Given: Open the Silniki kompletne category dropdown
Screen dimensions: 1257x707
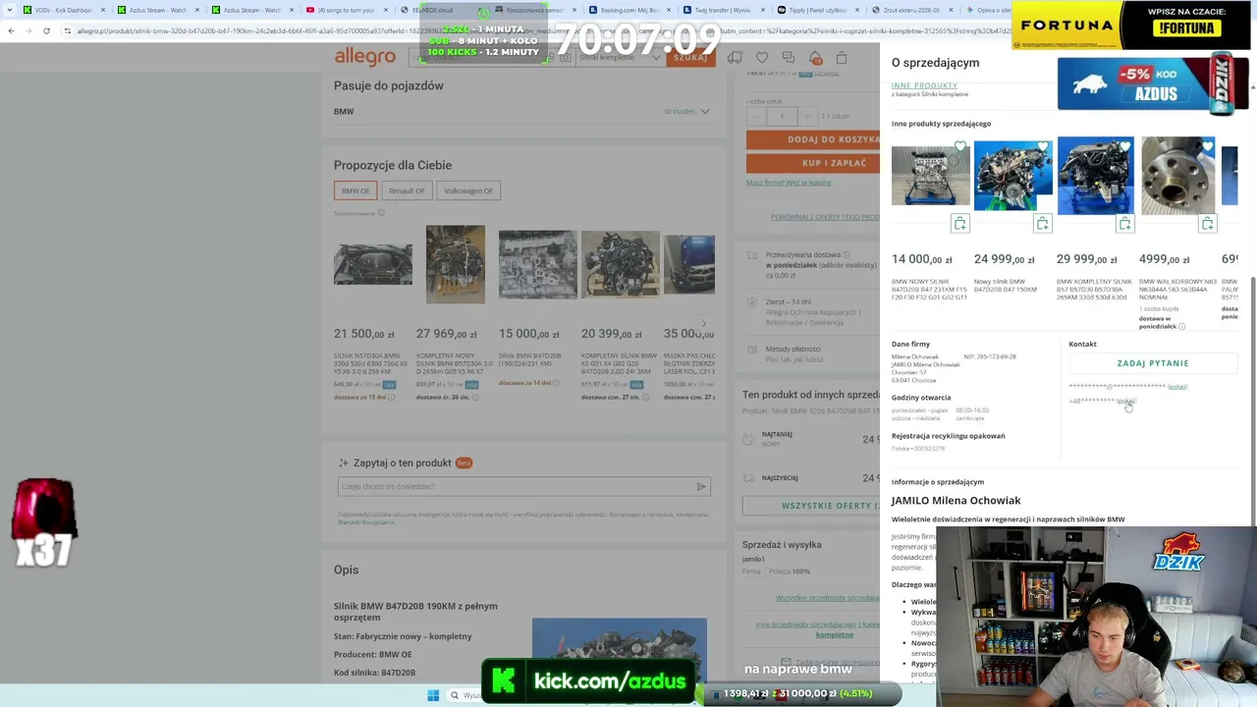Looking at the screenshot, I should [x=619, y=58].
